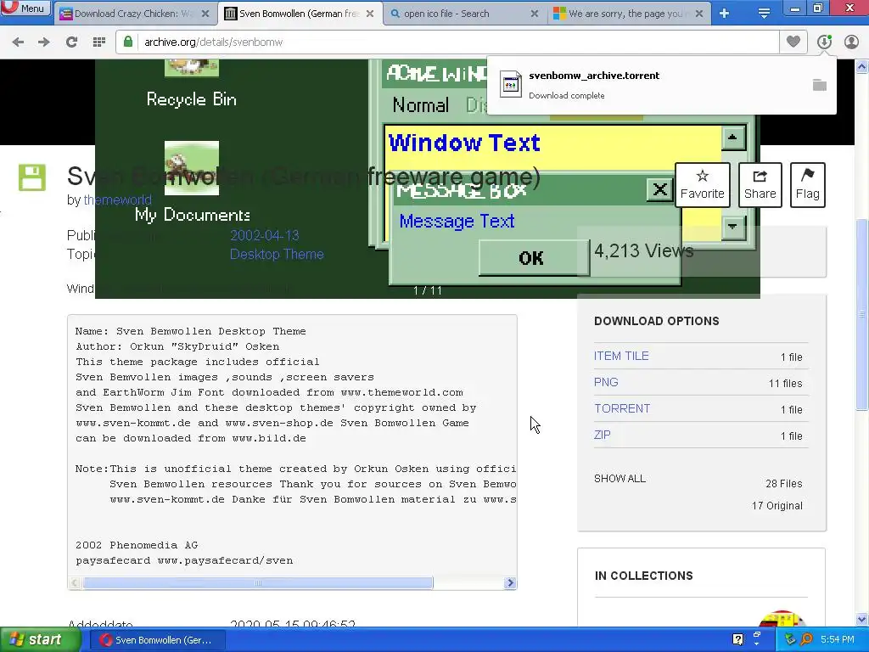Go back to previous page
The width and height of the screenshot is (869, 652).
pyautogui.click(x=18, y=42)
